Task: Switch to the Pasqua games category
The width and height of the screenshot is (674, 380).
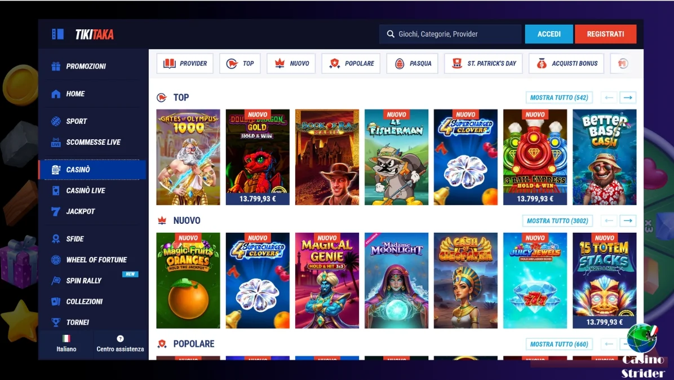Action: (412, 63)
